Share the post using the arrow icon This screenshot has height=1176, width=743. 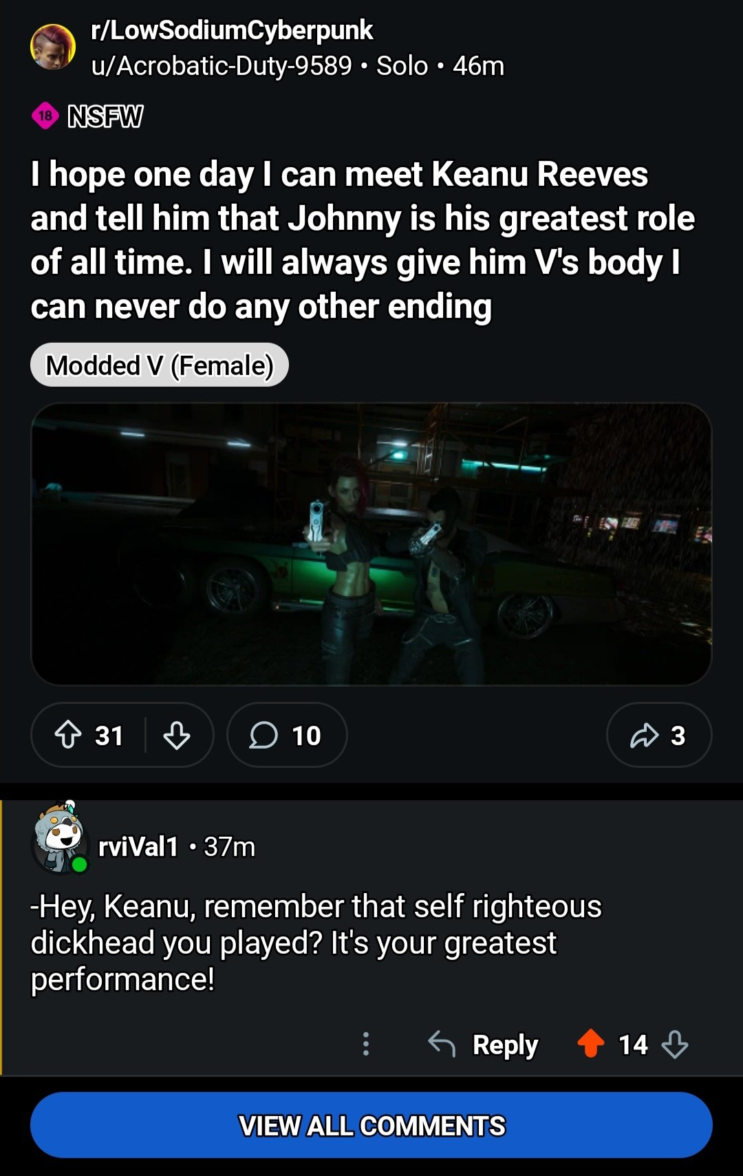point(645,735)
